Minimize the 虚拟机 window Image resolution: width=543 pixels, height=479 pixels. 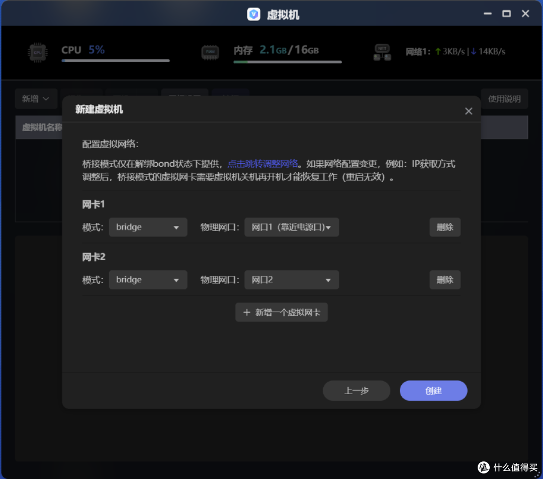point(487,14)
